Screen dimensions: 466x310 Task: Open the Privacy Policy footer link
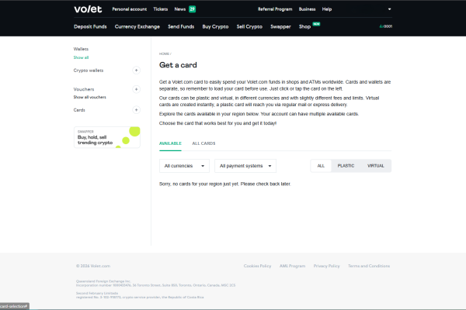pos(327,266)
